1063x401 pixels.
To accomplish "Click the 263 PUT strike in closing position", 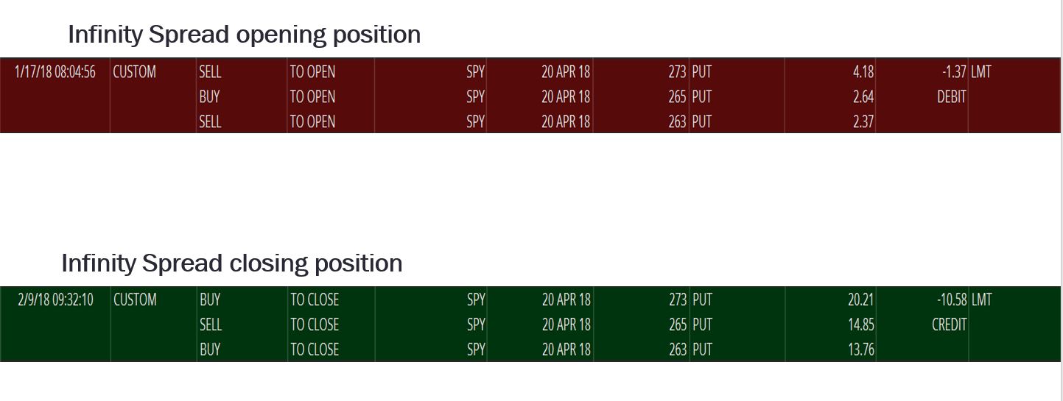I will 690,349.
